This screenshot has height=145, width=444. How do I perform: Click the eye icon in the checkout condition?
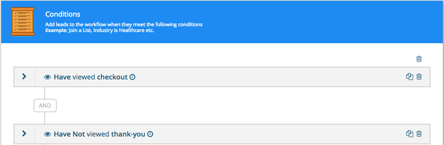pos(47,77)
